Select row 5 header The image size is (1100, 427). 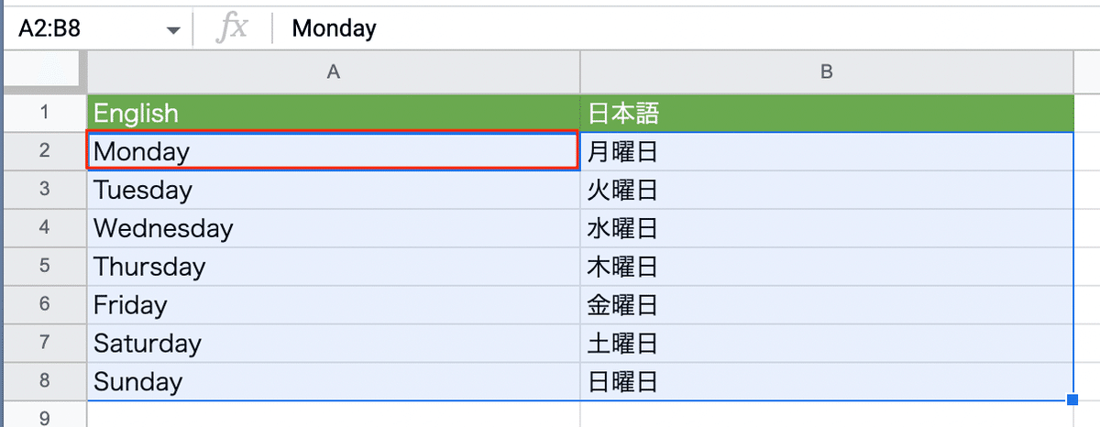(45, 267)
